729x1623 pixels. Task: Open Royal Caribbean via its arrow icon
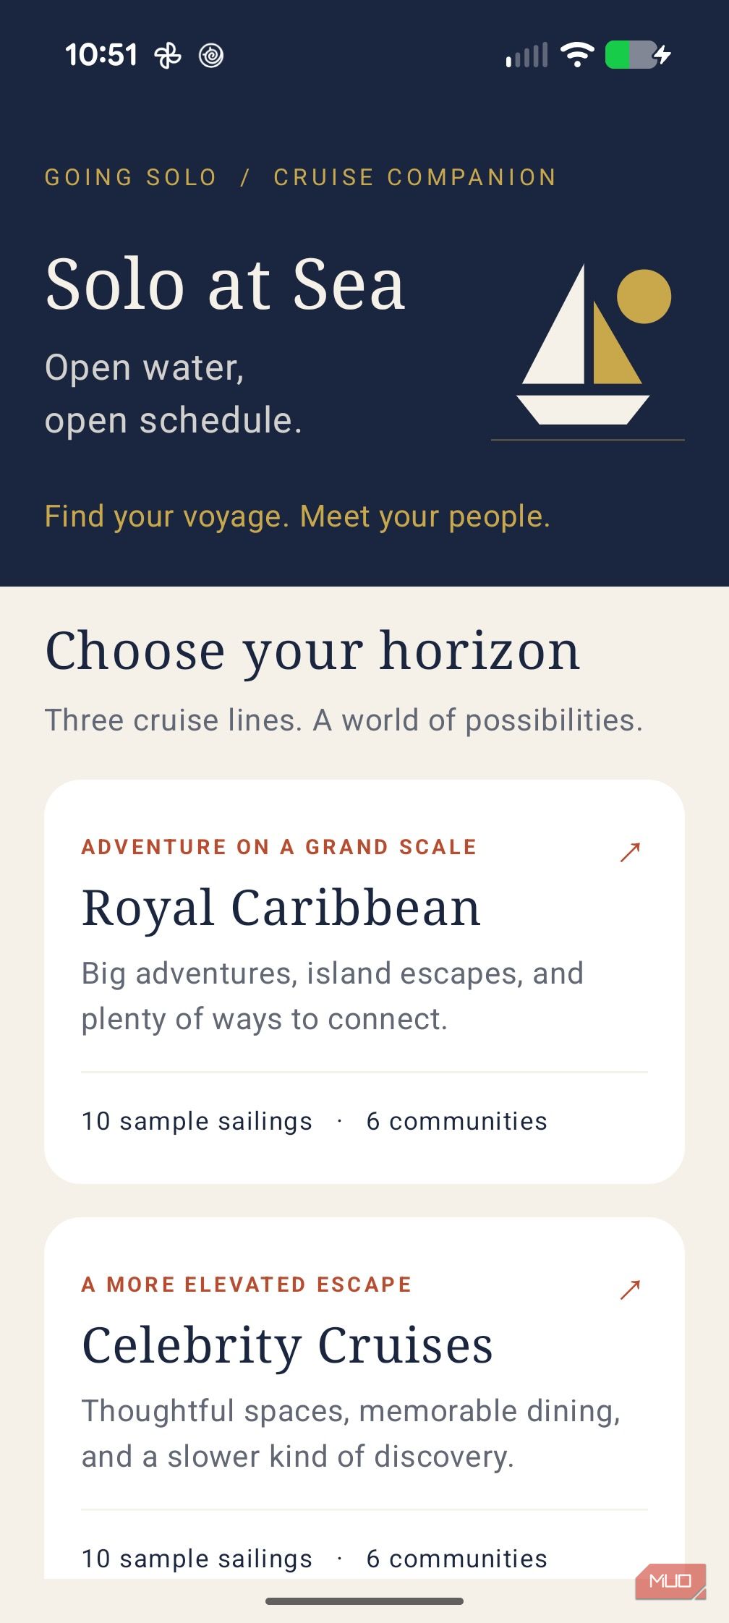630,853
